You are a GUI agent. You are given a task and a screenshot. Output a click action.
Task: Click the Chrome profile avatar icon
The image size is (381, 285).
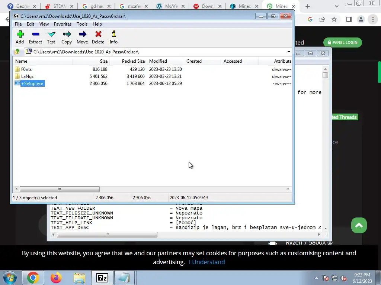coord(361,19)
